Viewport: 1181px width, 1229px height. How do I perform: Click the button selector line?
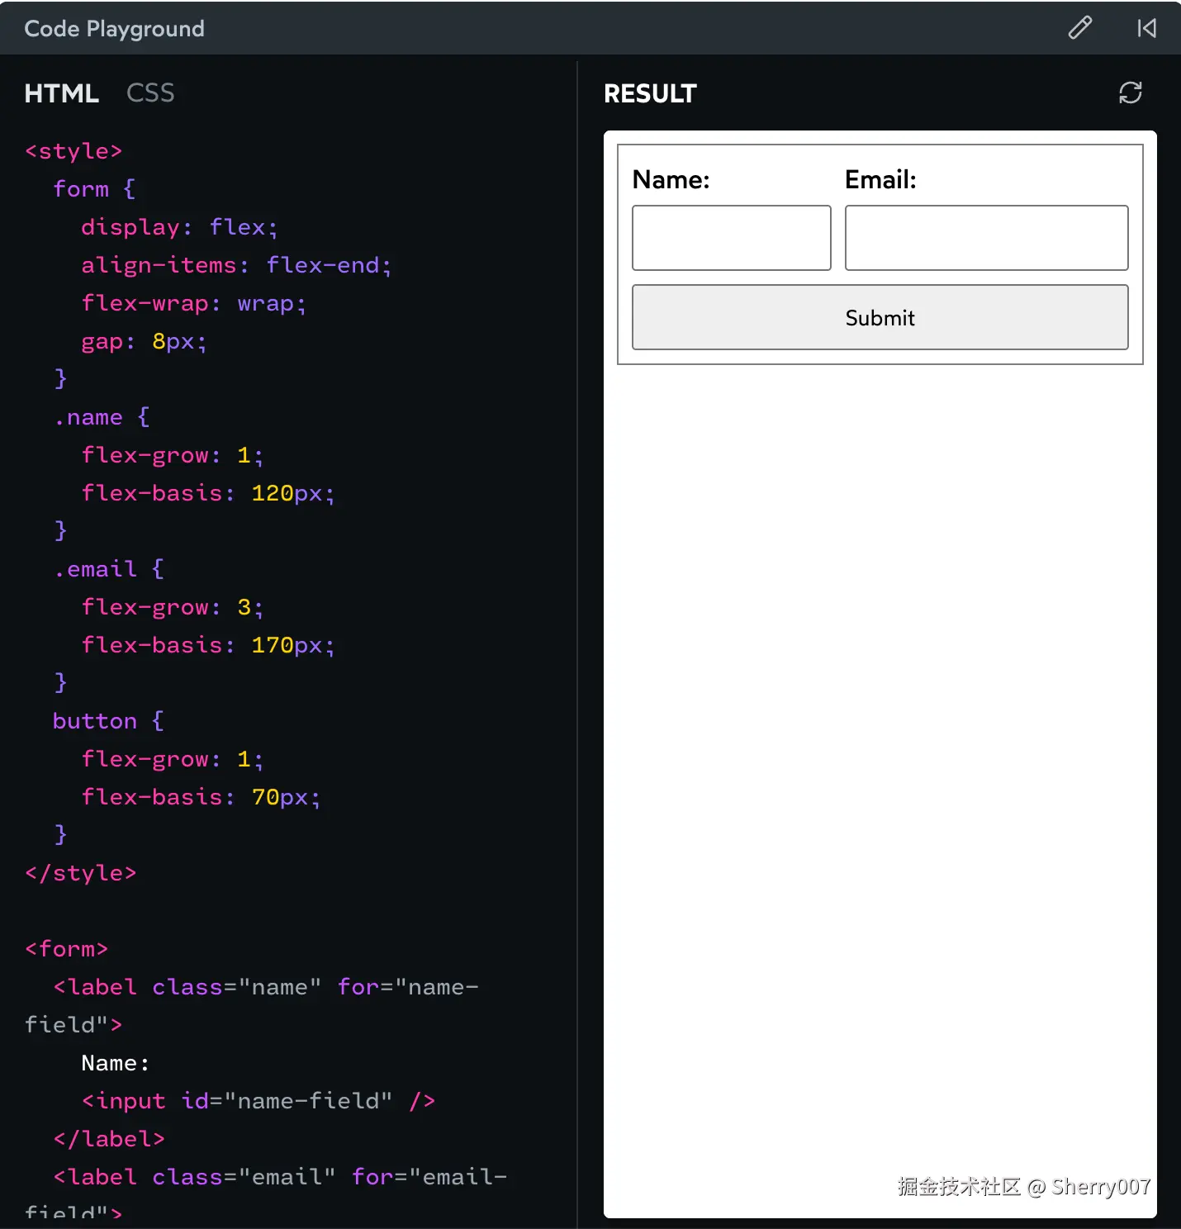[108, 721]
